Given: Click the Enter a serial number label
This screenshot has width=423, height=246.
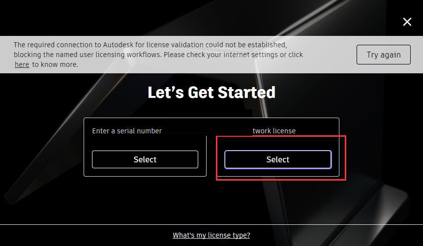Looking at the screenshot, I should point(127,131).
